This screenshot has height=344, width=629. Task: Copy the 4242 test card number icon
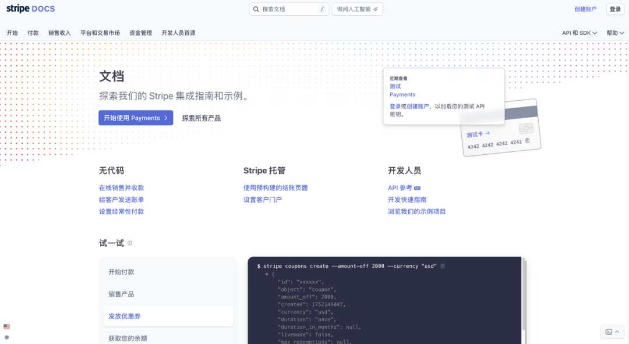528,140
